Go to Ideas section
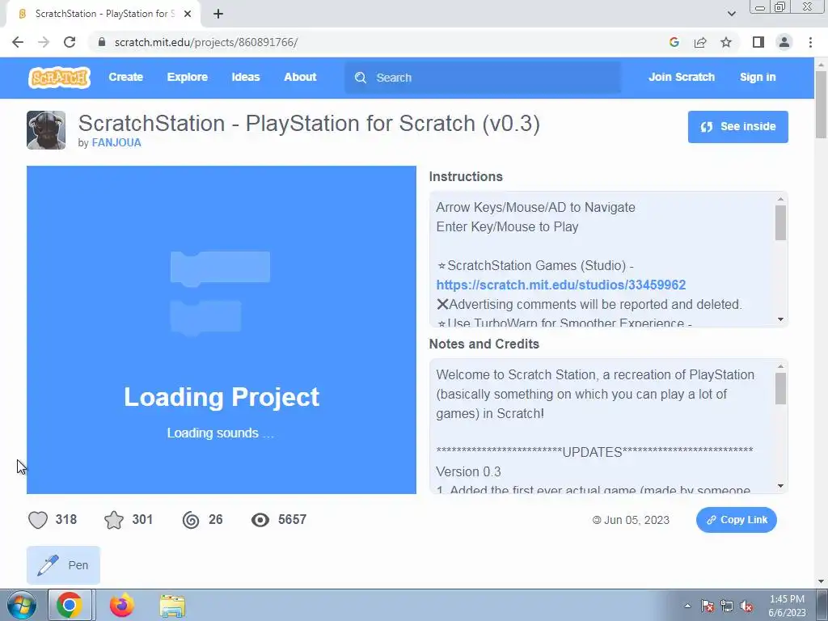Viewport: 828px width, 621px height. coord(246,77)
